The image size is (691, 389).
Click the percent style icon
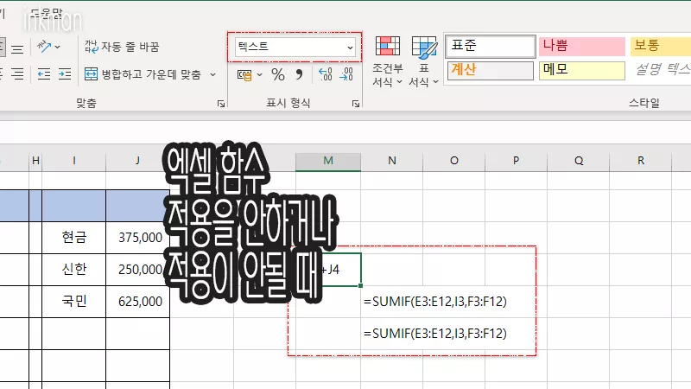pyautogui.click(x=278, y=75)
